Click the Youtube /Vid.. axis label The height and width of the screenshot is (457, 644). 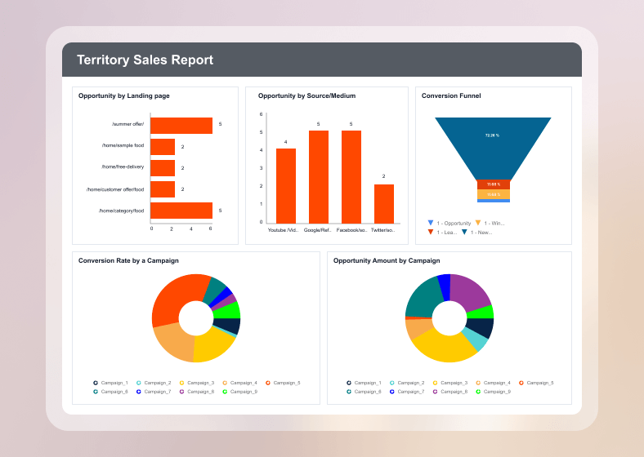284,230
